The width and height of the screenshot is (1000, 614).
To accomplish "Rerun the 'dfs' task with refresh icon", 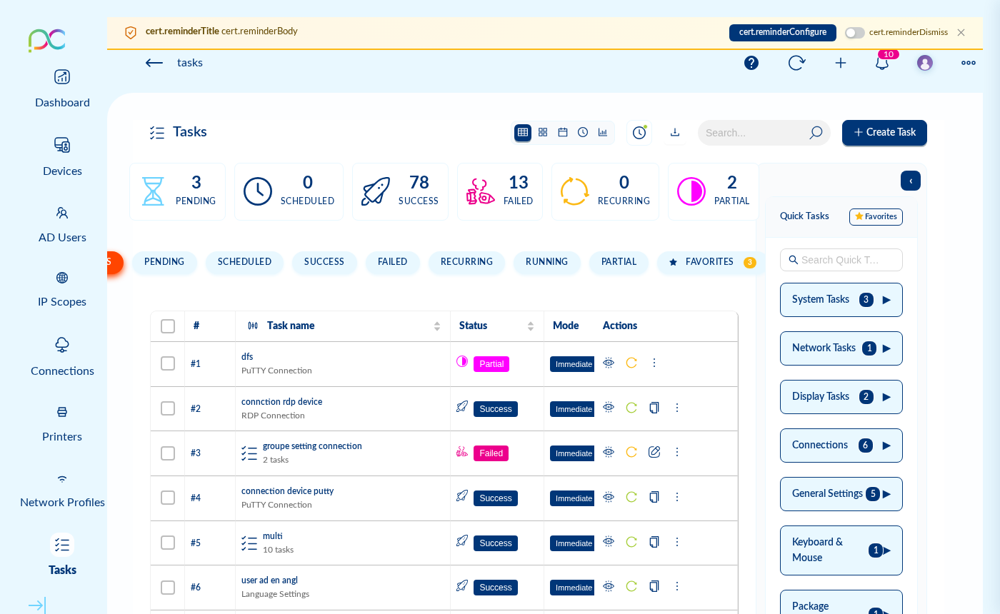I will coord(631,363).
